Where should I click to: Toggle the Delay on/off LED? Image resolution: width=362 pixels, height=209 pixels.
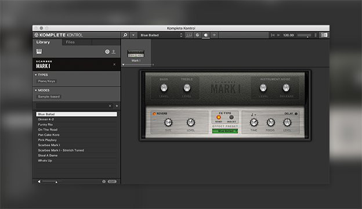click(x=296, y=114)
